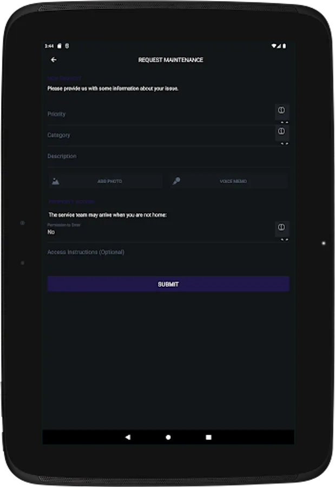Expand the Category dropdown
The width and height of the screenshot is (335, 487).
click(x=168, y=135)
